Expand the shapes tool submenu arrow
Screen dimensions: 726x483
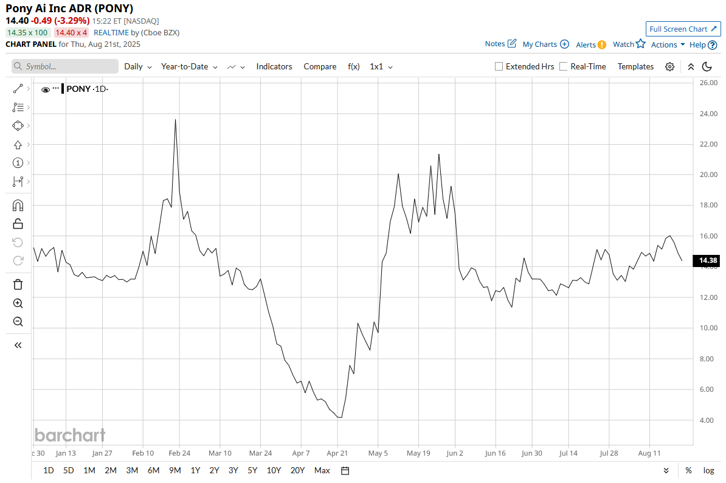click(x=28, y=126)
